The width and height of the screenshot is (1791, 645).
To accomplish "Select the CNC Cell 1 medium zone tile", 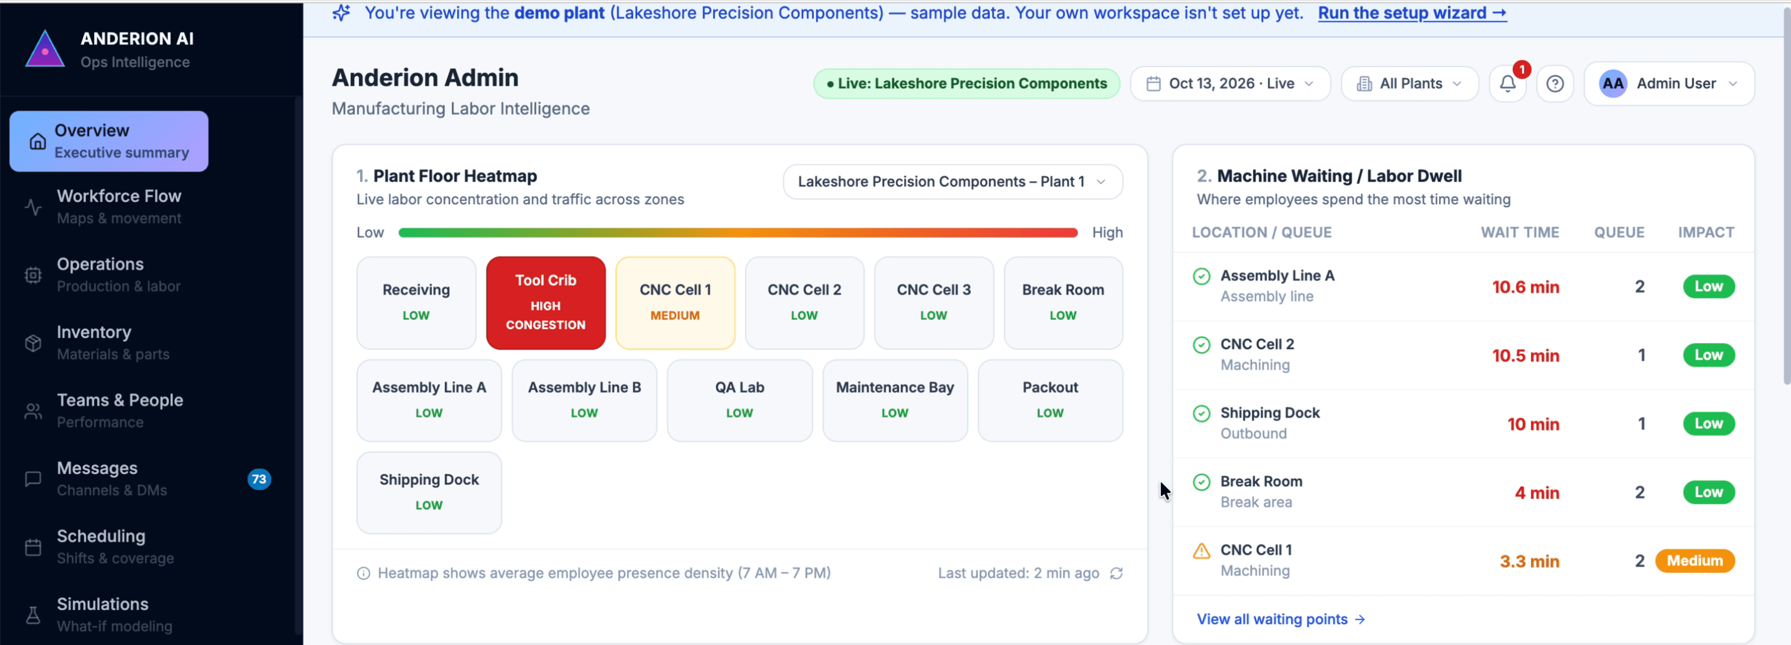I will click(x=675, y=303).
